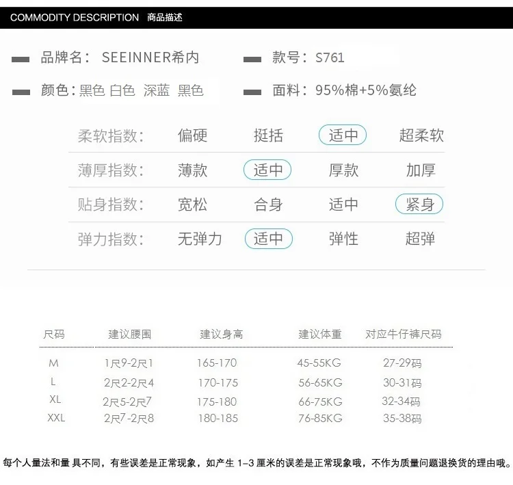The image size is (513, 485).
Task: Click the dash bullet before 款号
Action: tap(252, 60)
